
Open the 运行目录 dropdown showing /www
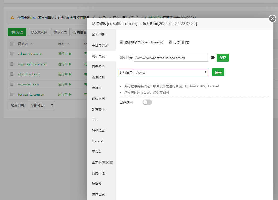tap(171, 72)
